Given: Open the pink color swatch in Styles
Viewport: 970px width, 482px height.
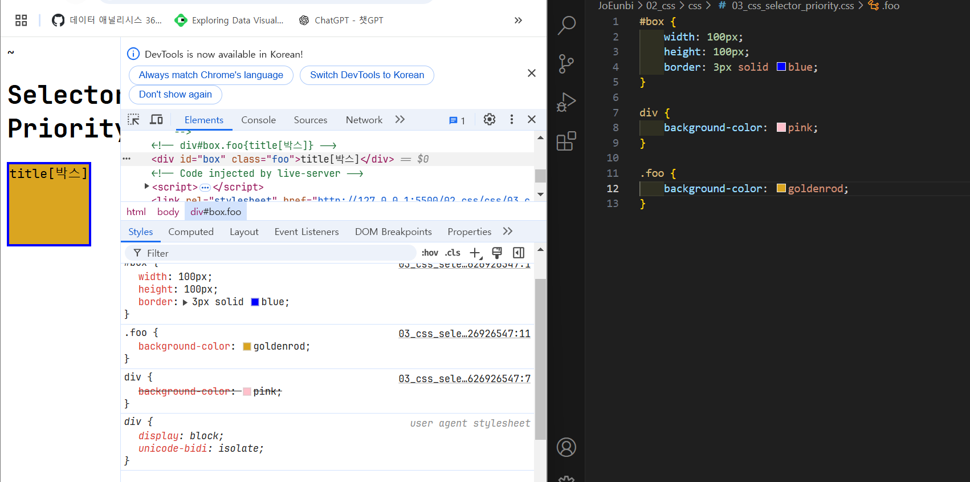Looking at the screenshot, I should (247, 392).
